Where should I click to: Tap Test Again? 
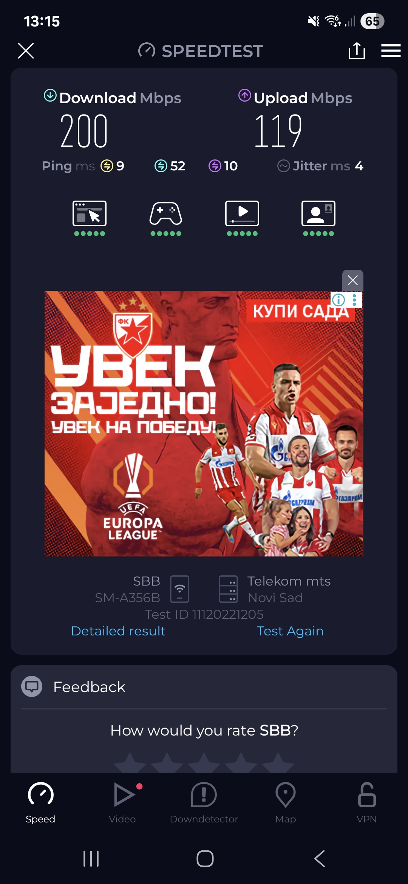coord(290,631)
